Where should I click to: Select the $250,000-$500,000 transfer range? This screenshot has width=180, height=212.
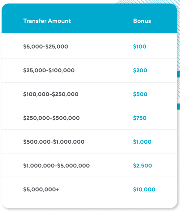click(51, 118)
